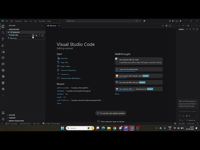Click the Open Folder... link
The width and height of the screenshot is (200, 150).
click(x=66, y=66)
